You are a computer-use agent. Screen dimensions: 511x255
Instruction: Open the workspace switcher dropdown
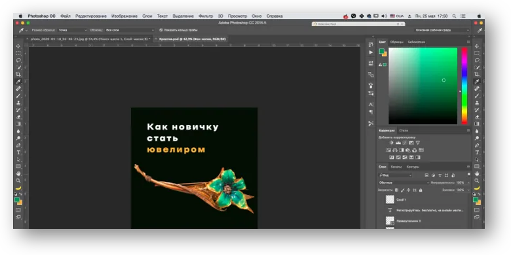click(442, 30)
